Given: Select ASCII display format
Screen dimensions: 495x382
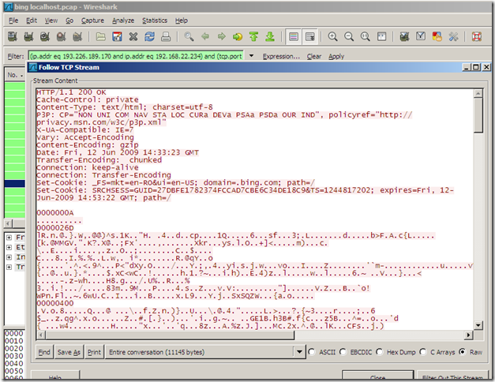Looking at the screenshot, I should tap(312, 352).
